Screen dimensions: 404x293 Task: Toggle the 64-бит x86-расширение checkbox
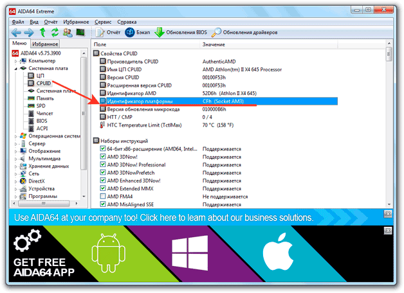point(103,148)
